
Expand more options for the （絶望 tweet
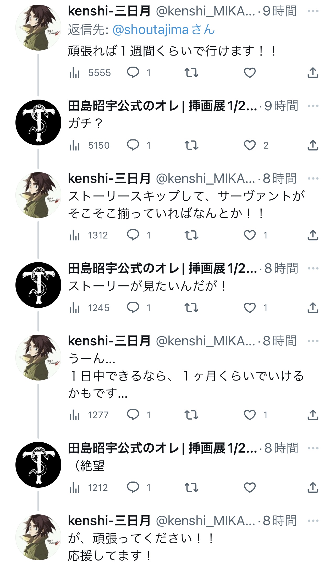pos(313,448)
